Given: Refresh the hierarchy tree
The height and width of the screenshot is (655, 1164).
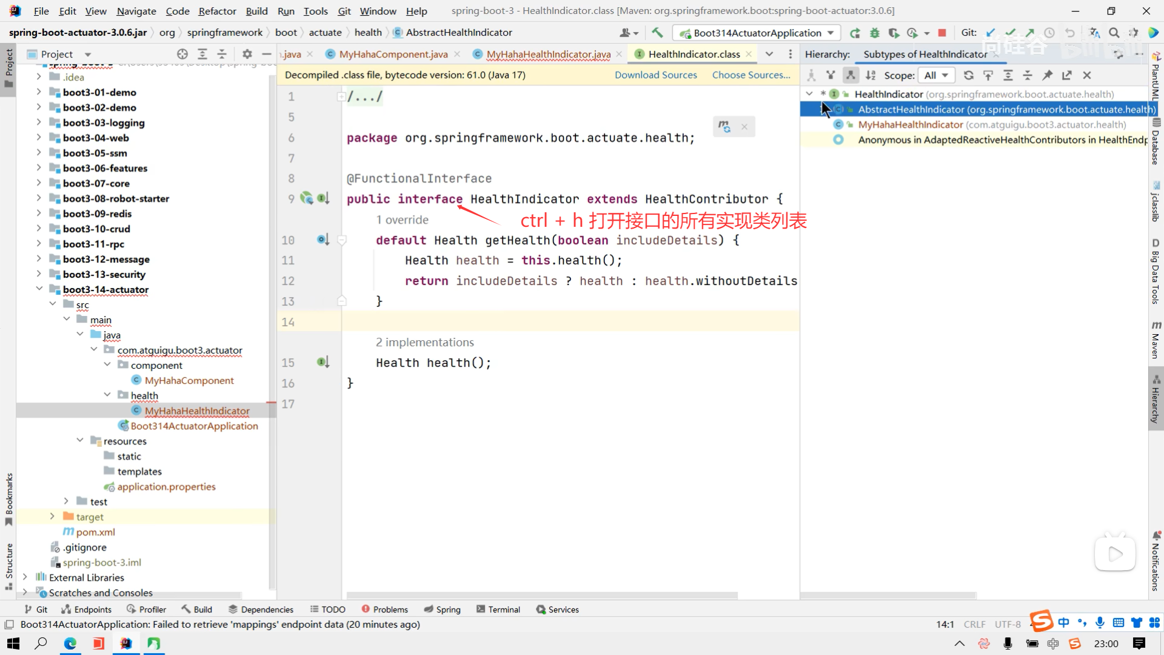Looking at the screenshot, I should (969, 75).
